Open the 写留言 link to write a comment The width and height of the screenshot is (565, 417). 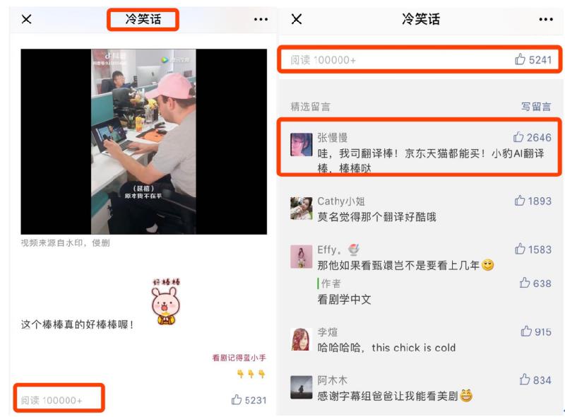pos(536,107)
